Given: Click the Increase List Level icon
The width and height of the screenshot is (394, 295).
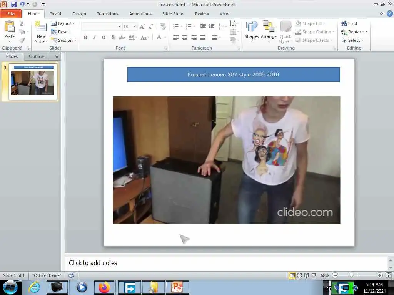Looking at the screenshot, I should [x=212, y=27].
